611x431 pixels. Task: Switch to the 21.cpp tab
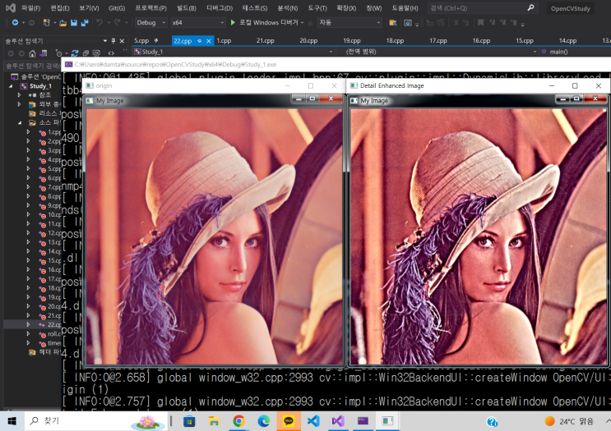pyautogui.click(x=265, y=40)
